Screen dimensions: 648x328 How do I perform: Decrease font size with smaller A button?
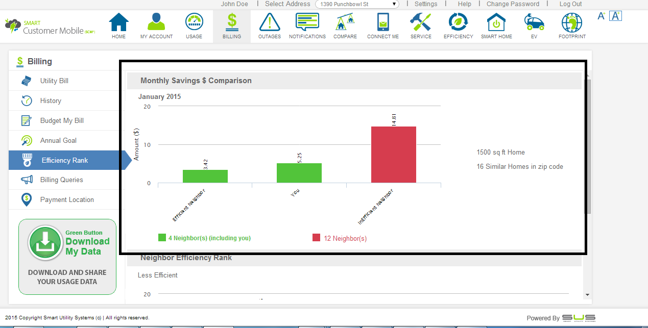[601, 16]
